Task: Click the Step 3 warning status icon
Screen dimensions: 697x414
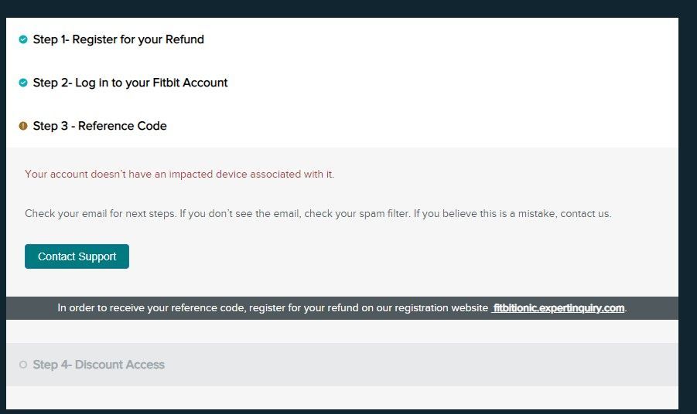Action: [23, 126]
